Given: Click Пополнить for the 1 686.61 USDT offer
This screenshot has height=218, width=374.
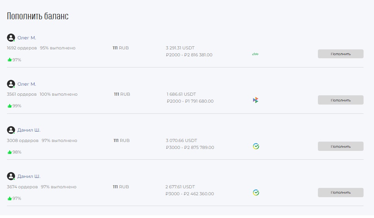Looking at the screenshot, I should click(x=341, y=100).
